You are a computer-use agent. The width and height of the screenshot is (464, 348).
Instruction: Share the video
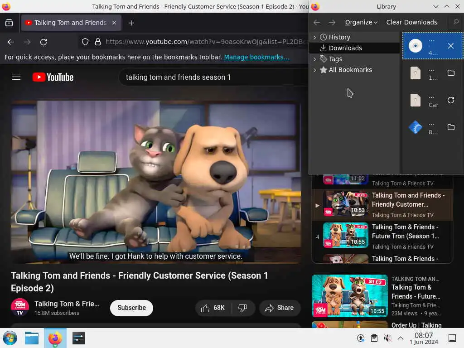pos(280,308)
